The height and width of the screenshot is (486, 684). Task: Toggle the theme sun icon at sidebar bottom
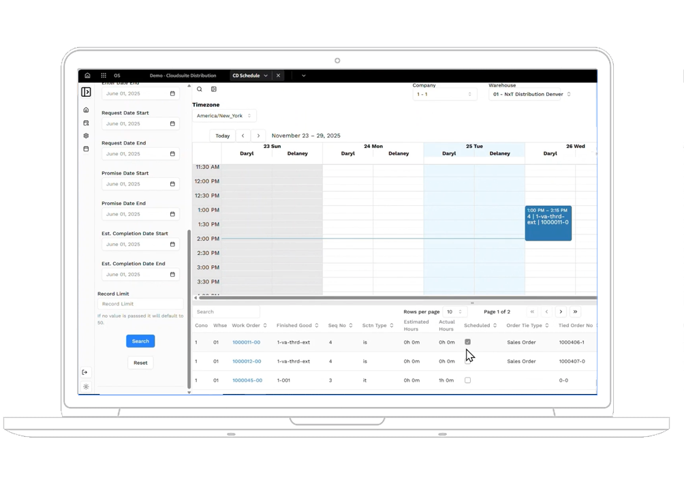[86, 386]
